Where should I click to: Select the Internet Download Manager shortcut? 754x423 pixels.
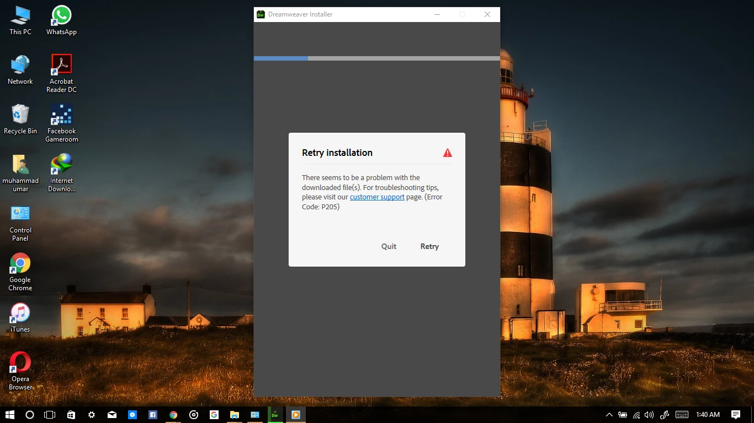coord(61,172)
